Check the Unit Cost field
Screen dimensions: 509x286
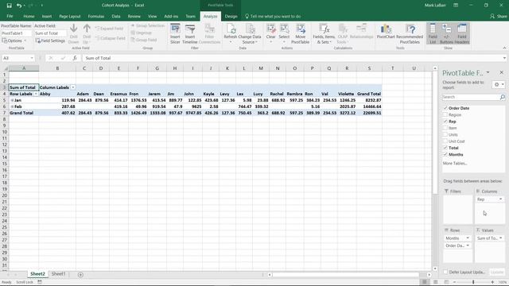click(445, 141)
